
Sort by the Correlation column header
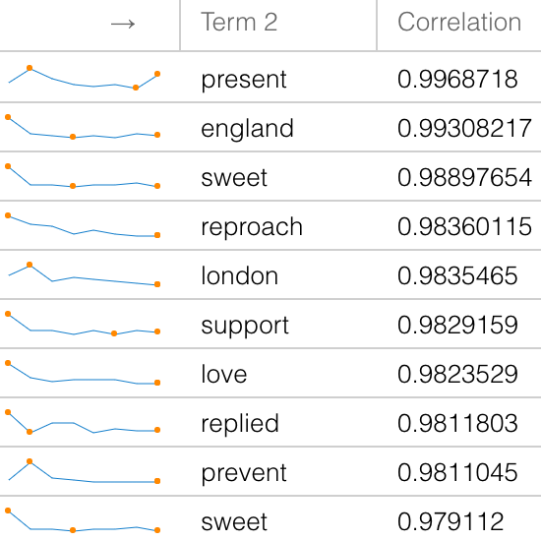click(x=459, y=22)
